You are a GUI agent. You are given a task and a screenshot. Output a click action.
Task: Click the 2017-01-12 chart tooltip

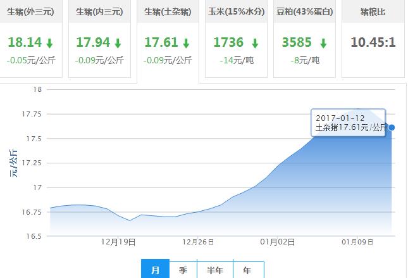[348, 123]
